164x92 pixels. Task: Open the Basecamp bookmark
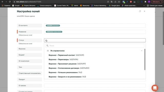point(85,6)
